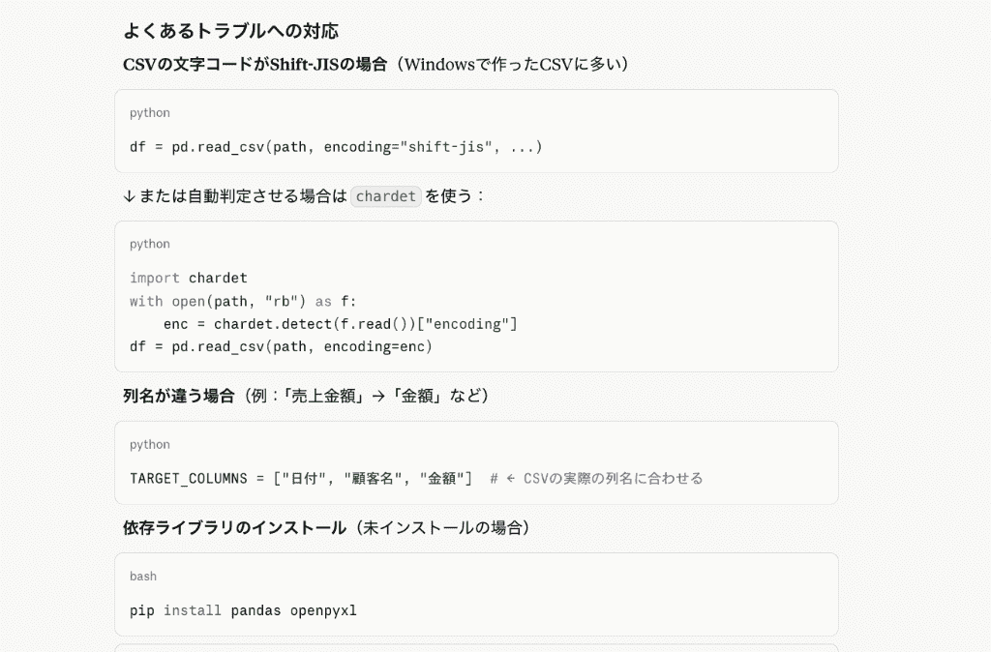991x652 pixels.
Task: Click the python label of shift-jis code block
Action: 150,113
